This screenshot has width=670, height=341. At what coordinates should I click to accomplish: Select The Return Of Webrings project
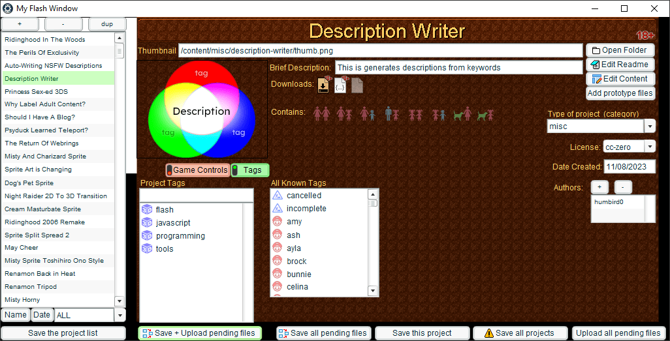(58, 143)
